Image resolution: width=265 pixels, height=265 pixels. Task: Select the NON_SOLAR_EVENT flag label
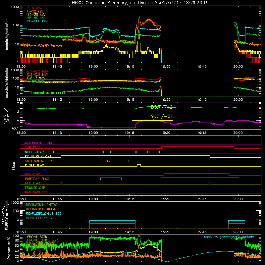[x=40, y=152]
